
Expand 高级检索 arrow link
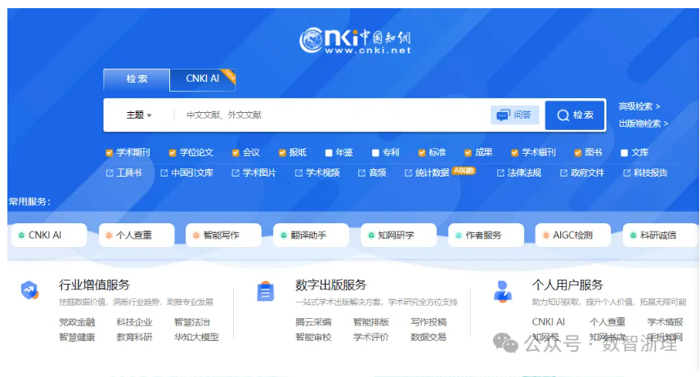coord(639,106)
